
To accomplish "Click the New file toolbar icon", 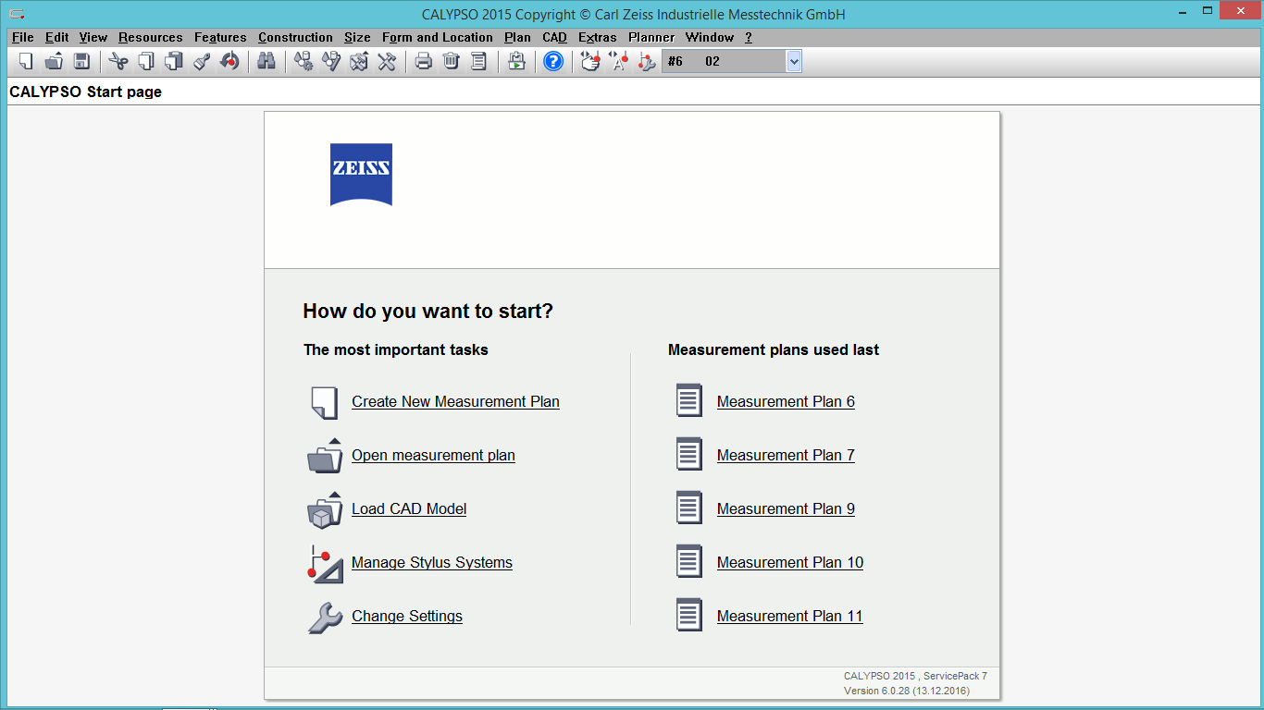I will pyautogui.click(x=26, y=61).
